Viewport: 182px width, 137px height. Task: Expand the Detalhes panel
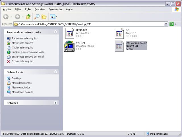55,103
